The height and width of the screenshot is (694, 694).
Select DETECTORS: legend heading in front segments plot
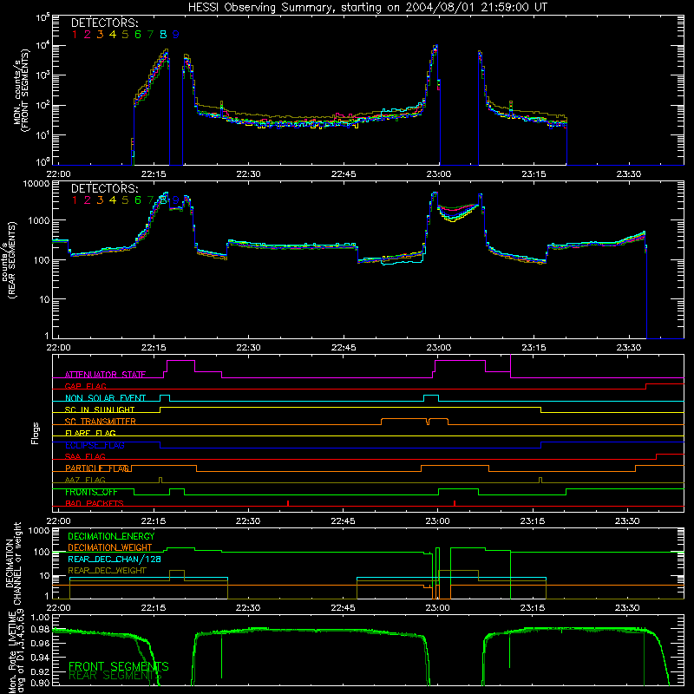click(104, 23)
